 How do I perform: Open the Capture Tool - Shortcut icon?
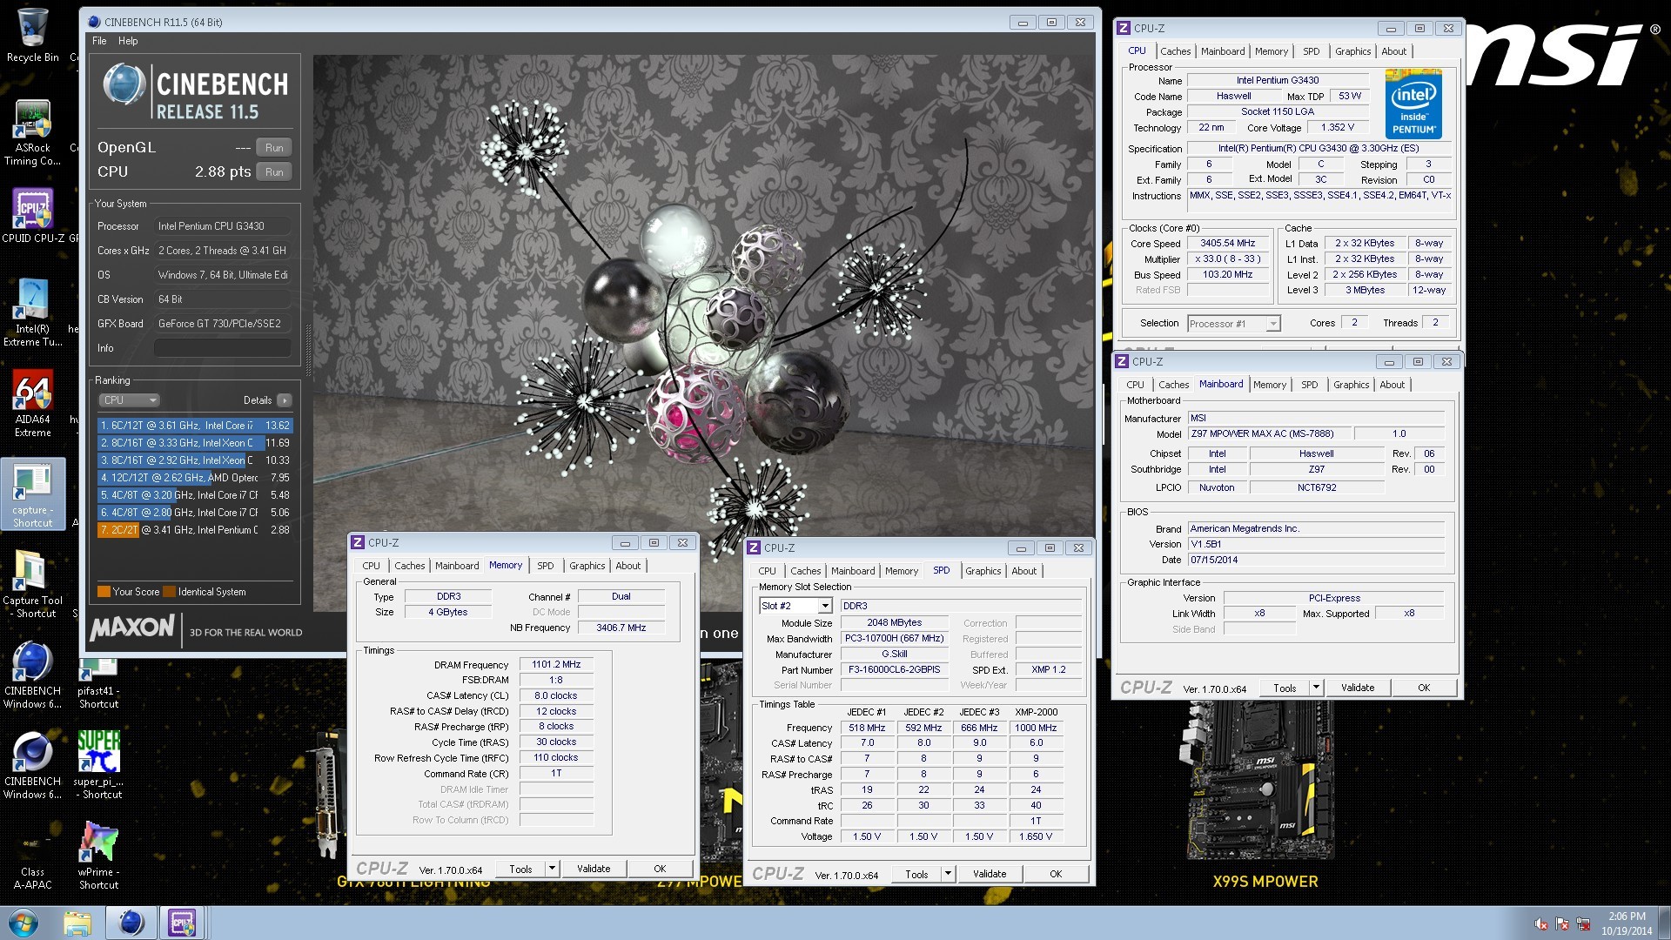tap(32, 584)
